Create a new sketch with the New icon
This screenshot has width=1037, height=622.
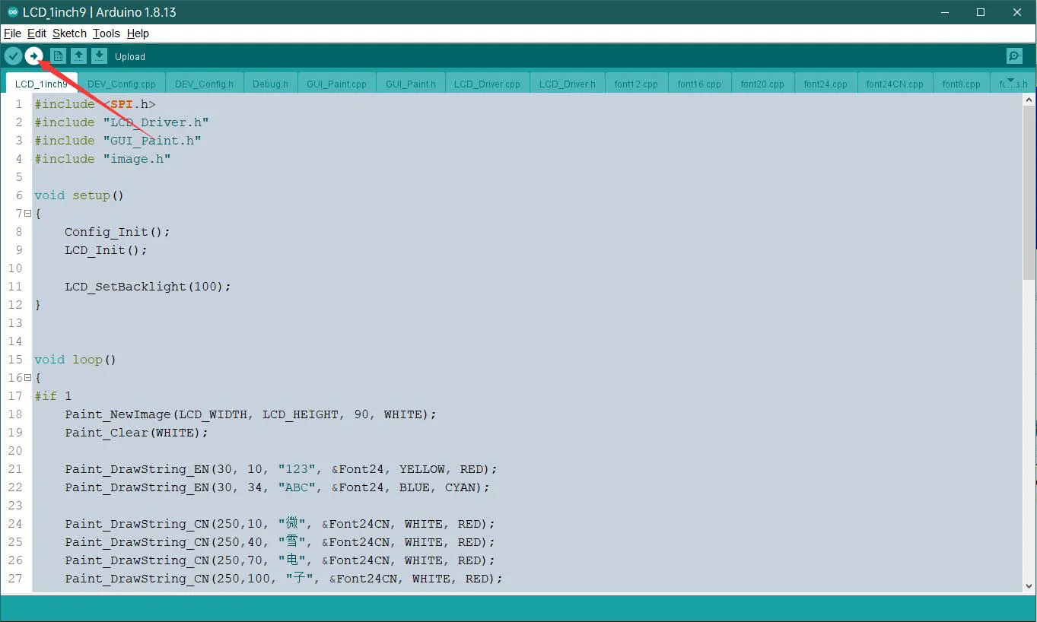click(x=58, y=56)
